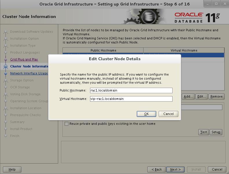Image resolution: width=229 pixels, height=174 pixels.
Task: Add a new cluster node
Action: (188, 97)
